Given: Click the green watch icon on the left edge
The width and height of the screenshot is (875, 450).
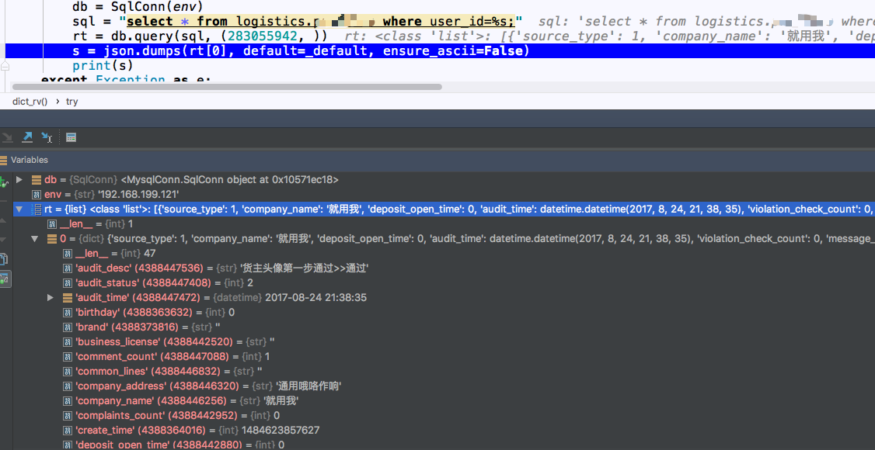Looking at the screenshot, I should [3, 180].
